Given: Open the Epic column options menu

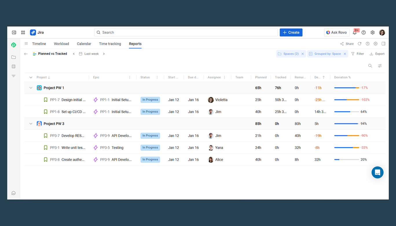Looking at the screenshot, I should click(130, 77).
